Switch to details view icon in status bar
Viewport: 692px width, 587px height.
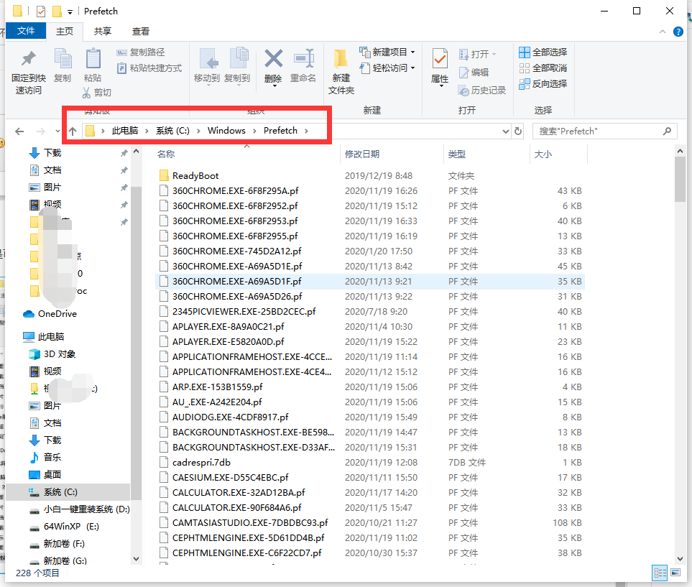[x=660, y=573]
